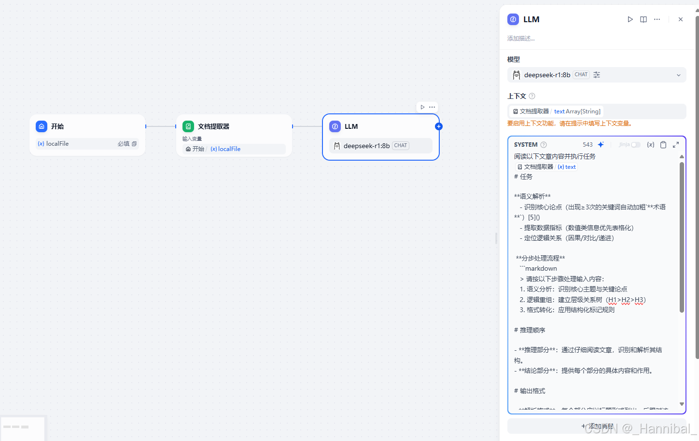Click the '2. 逻辑重组' step line in the prompt
Viewport: 699px width, 441px height.
tap(583, 300)
